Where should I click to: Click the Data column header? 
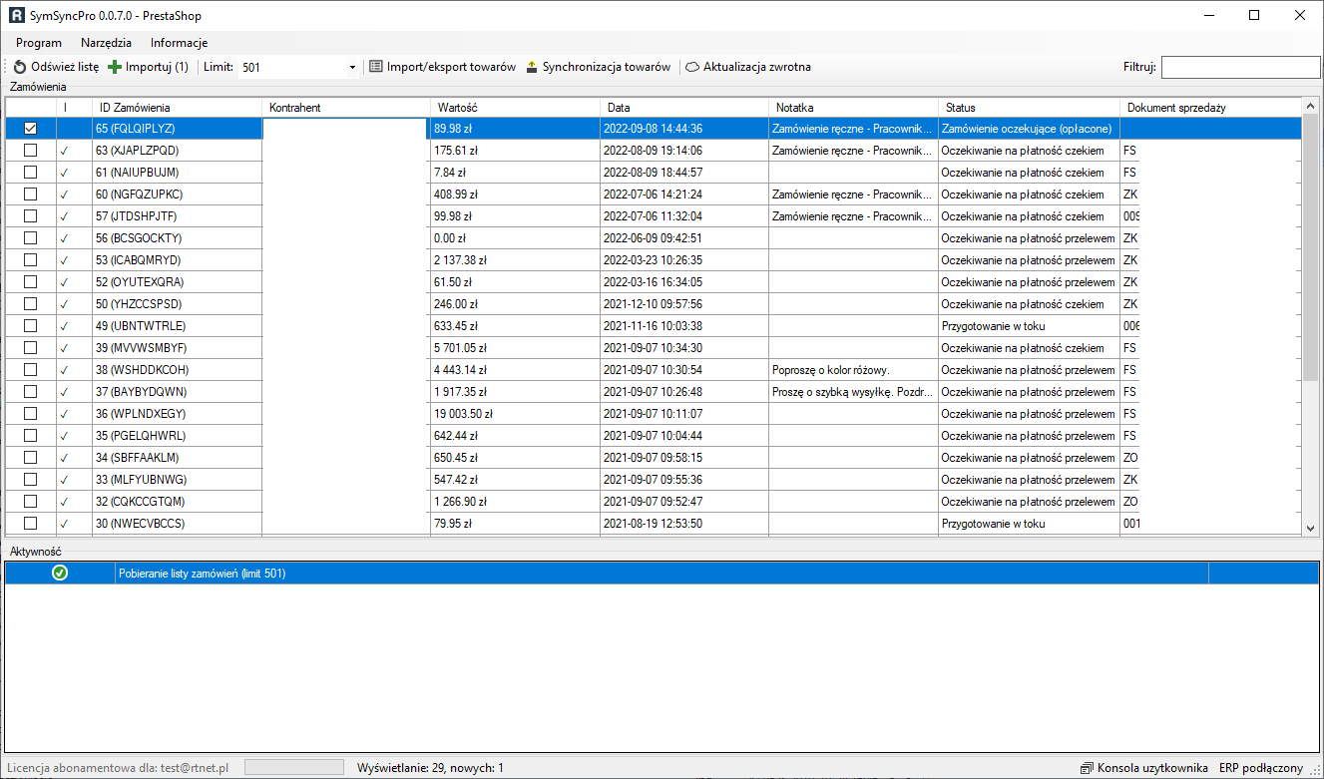click(684, 108)
